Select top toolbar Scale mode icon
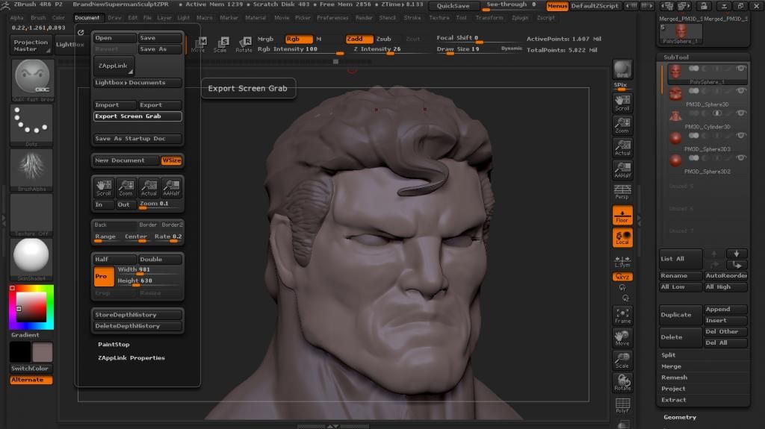This screenshot has height=429, width=765. click(x=220, y=44)
